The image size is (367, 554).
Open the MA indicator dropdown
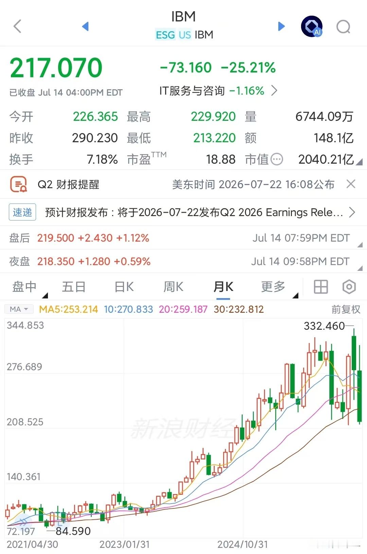click(19, 309)
